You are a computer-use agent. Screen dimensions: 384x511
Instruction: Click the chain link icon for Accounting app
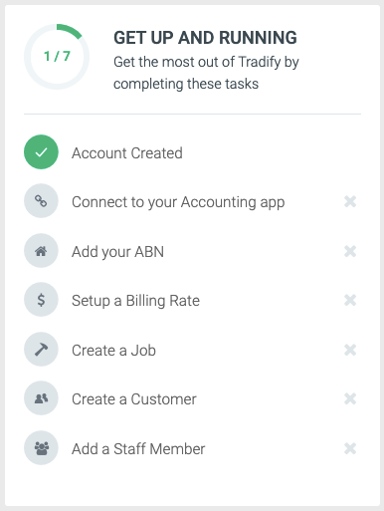41,201
